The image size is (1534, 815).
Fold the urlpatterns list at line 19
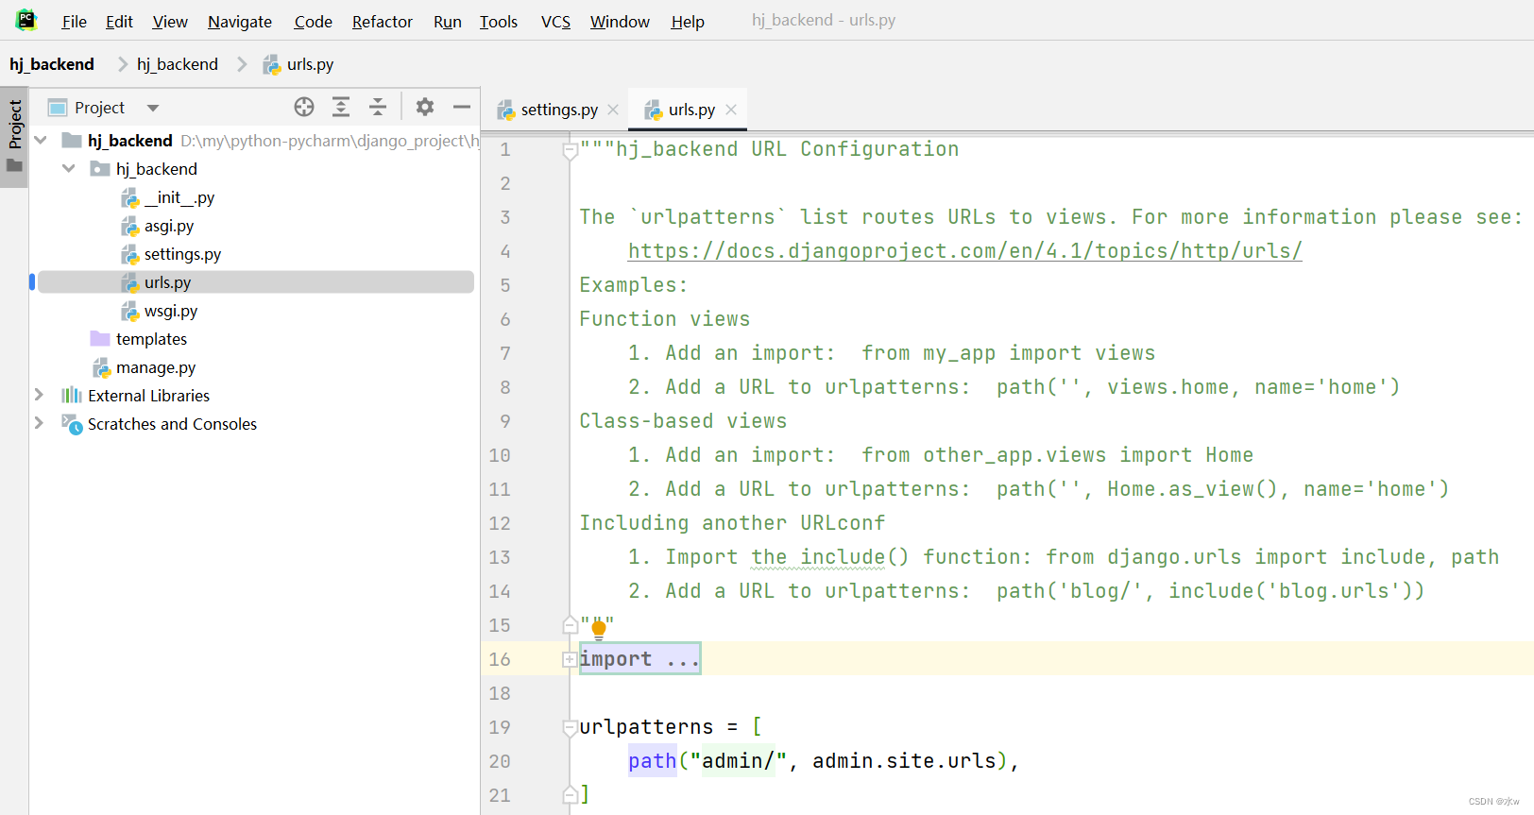point(570,728)
